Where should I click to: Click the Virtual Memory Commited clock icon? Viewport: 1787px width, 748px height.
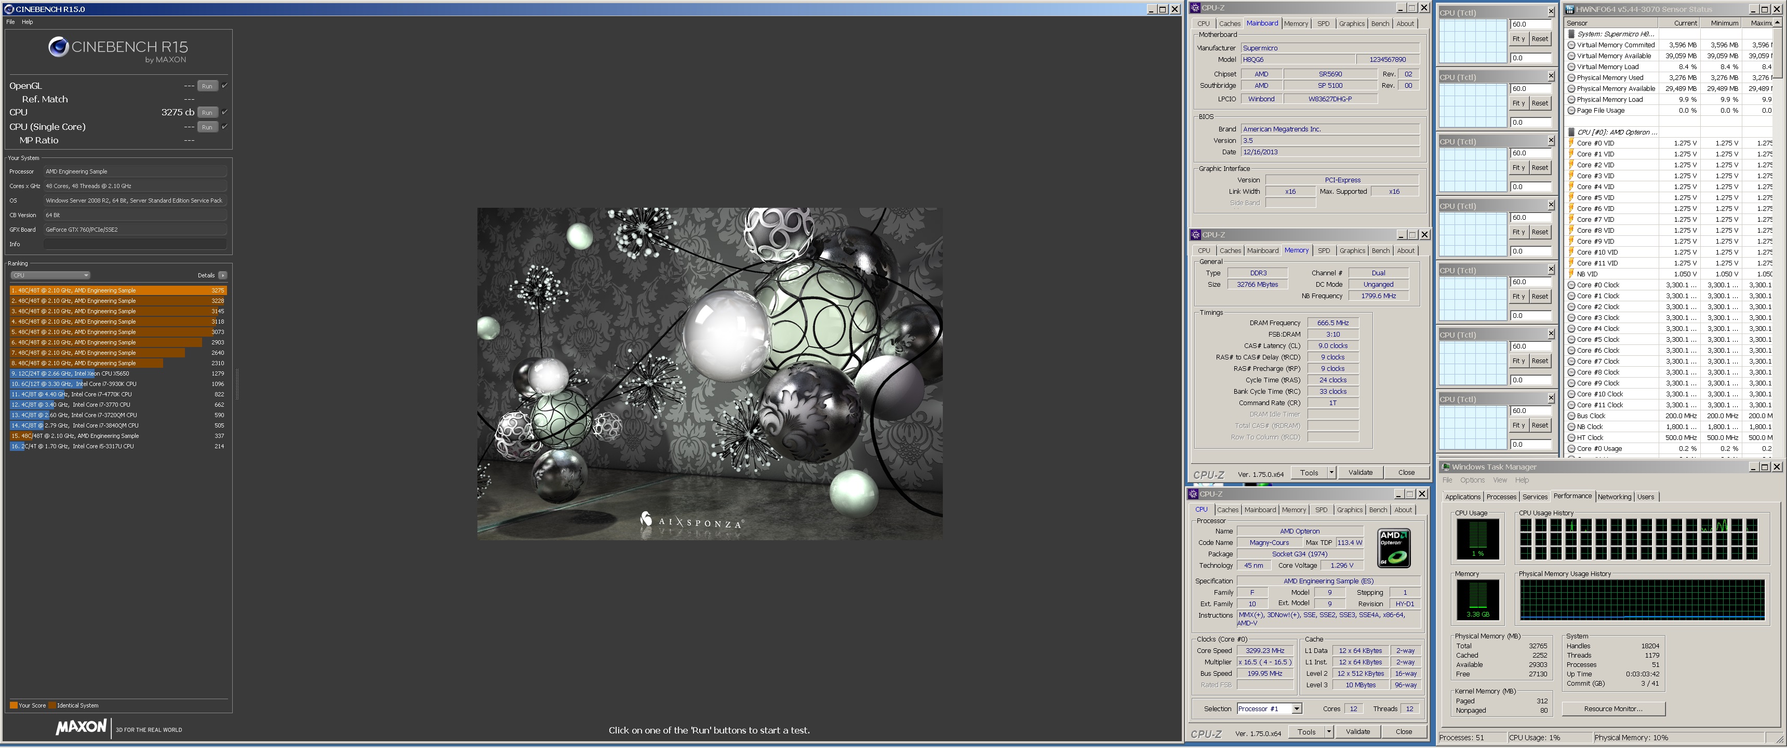1571,45
